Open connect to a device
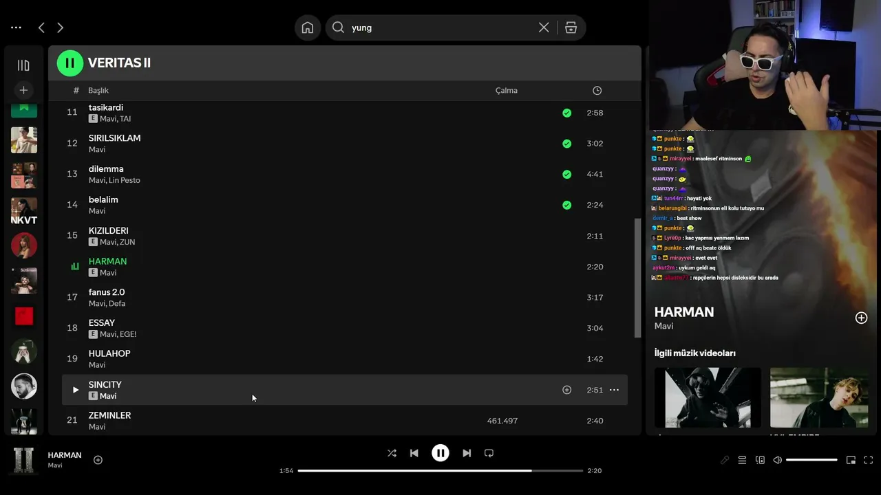Screen dimensions: 881x495 pos(760,460)
